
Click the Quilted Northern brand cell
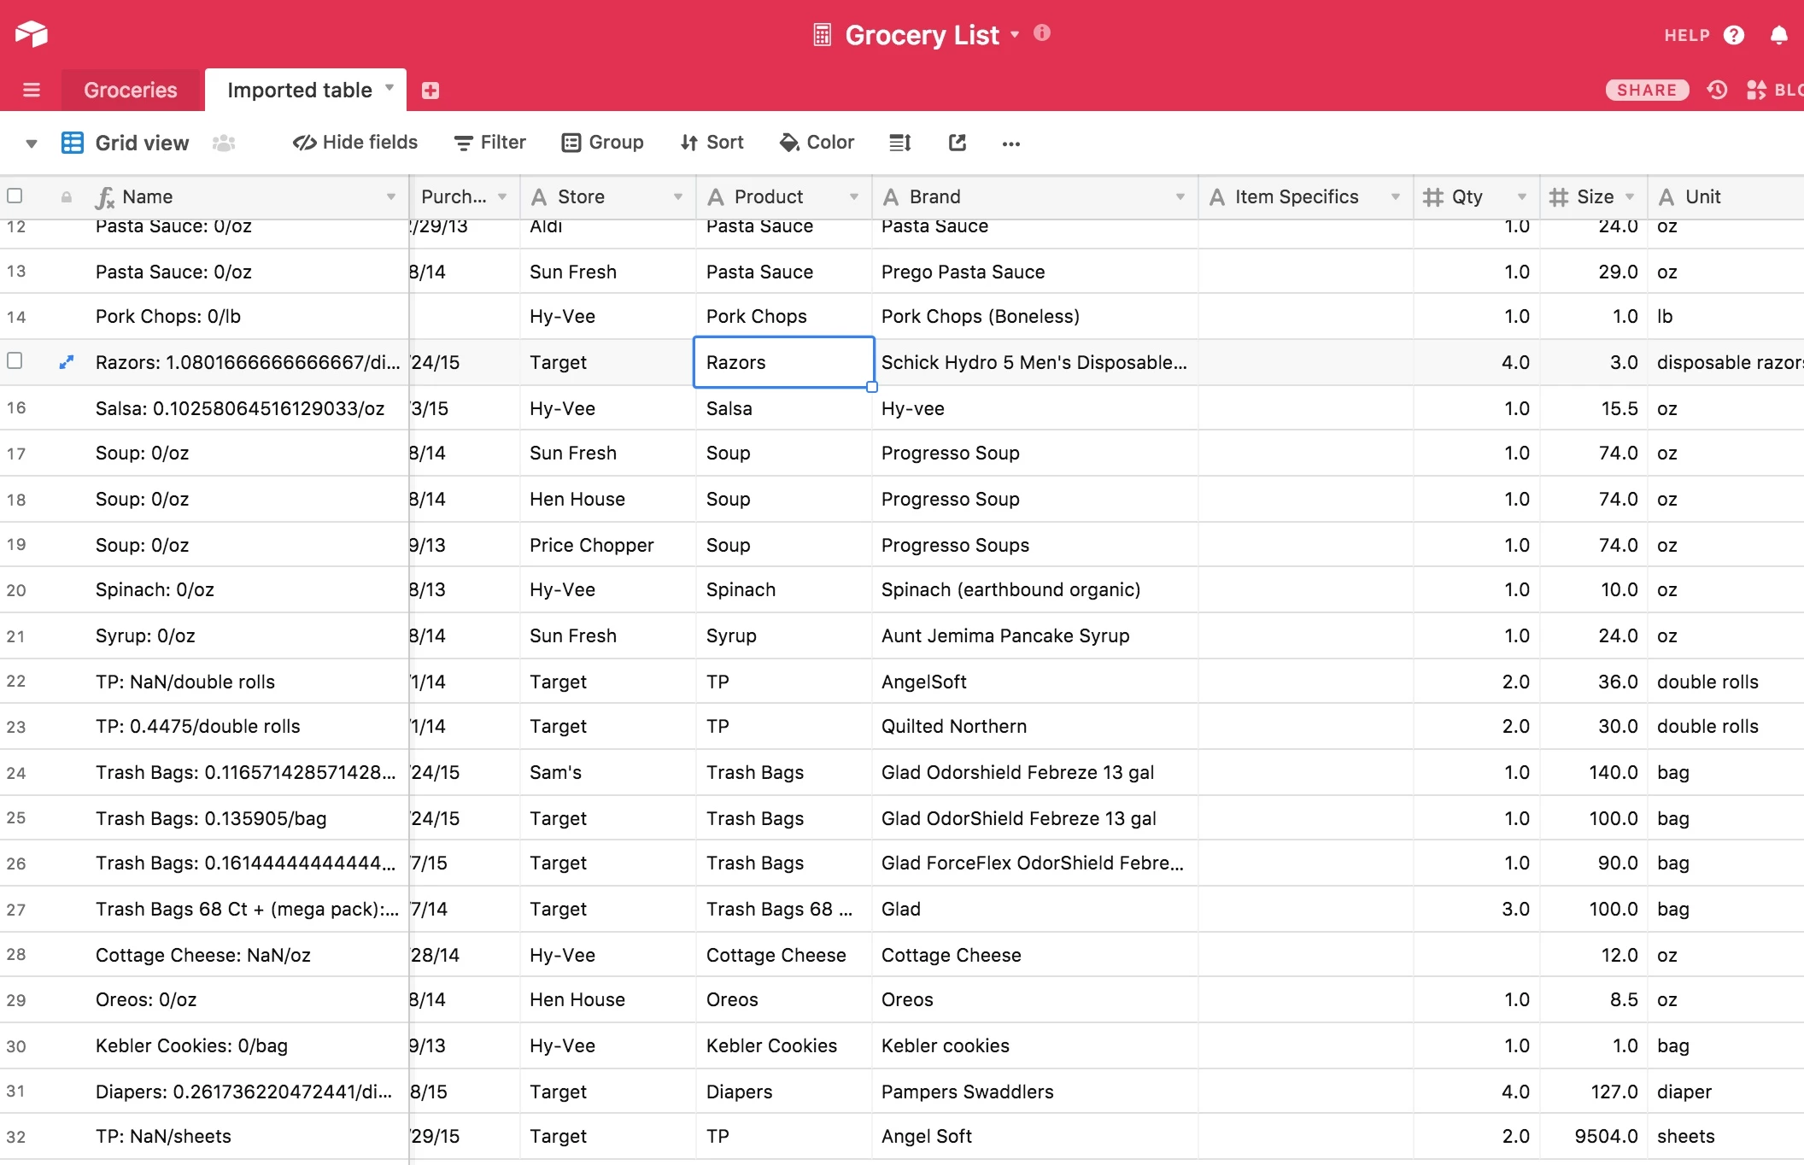(x=1034, y=726)
